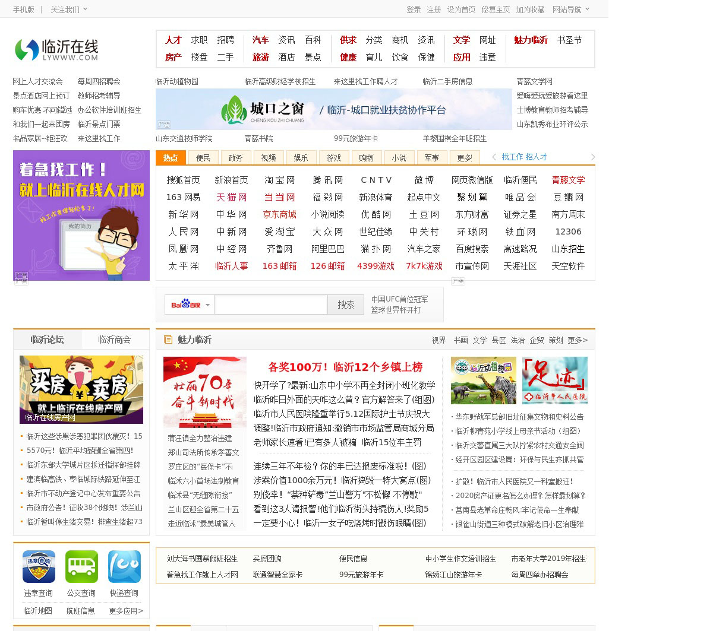Switch to the 娱乐 tab
The image size is (713, 631).
pos(301,158)
